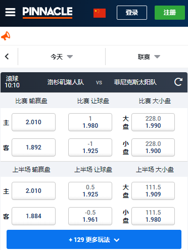Change language via China flag icon

100,13
